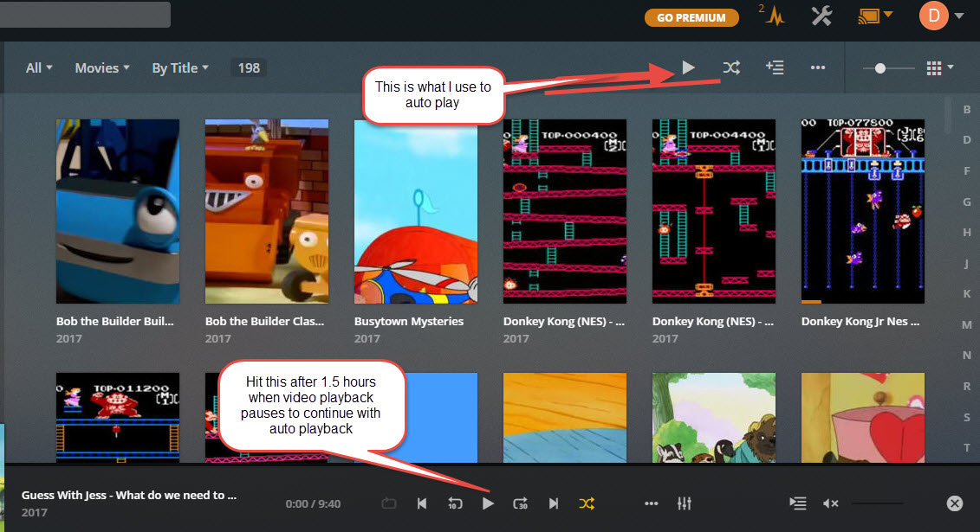Click Busytown Mysteries title text
This screenshot has width=980, height=532.
tap(409, 321)
